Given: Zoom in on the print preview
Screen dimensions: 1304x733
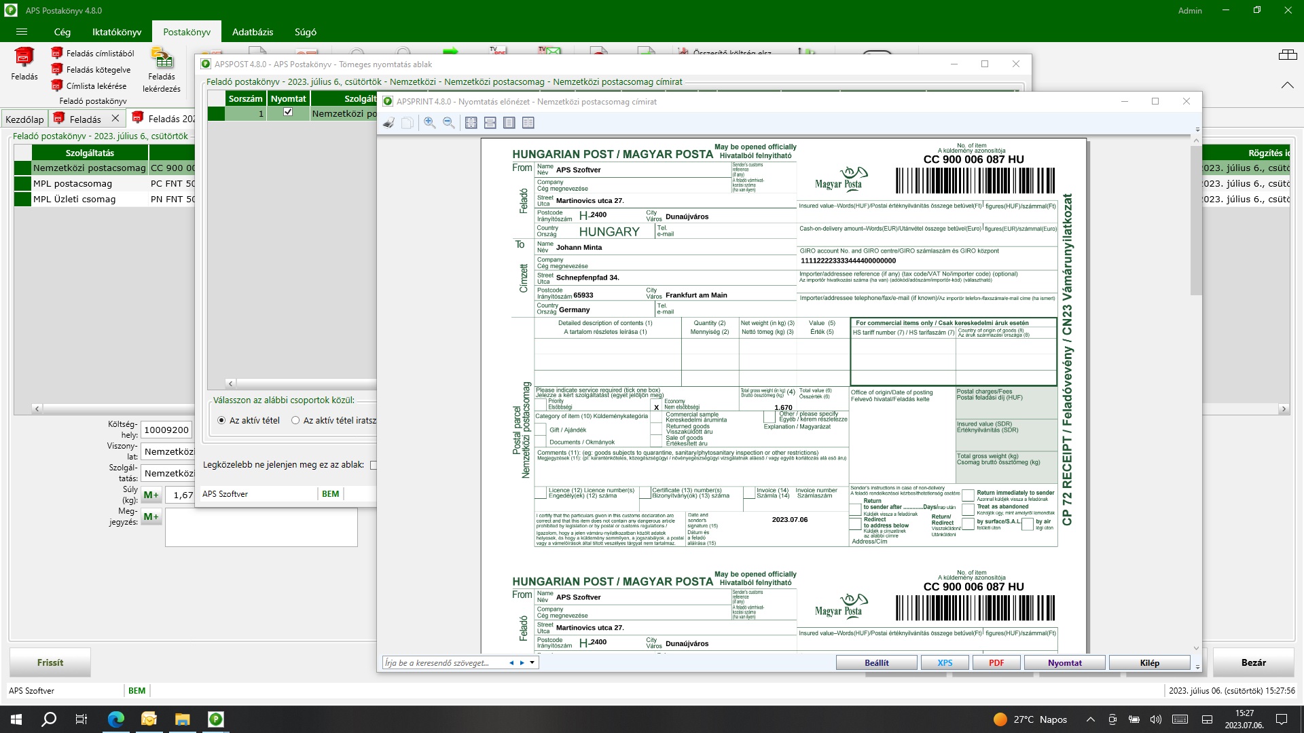Looking at the screenshot, I should click(430, 123).
